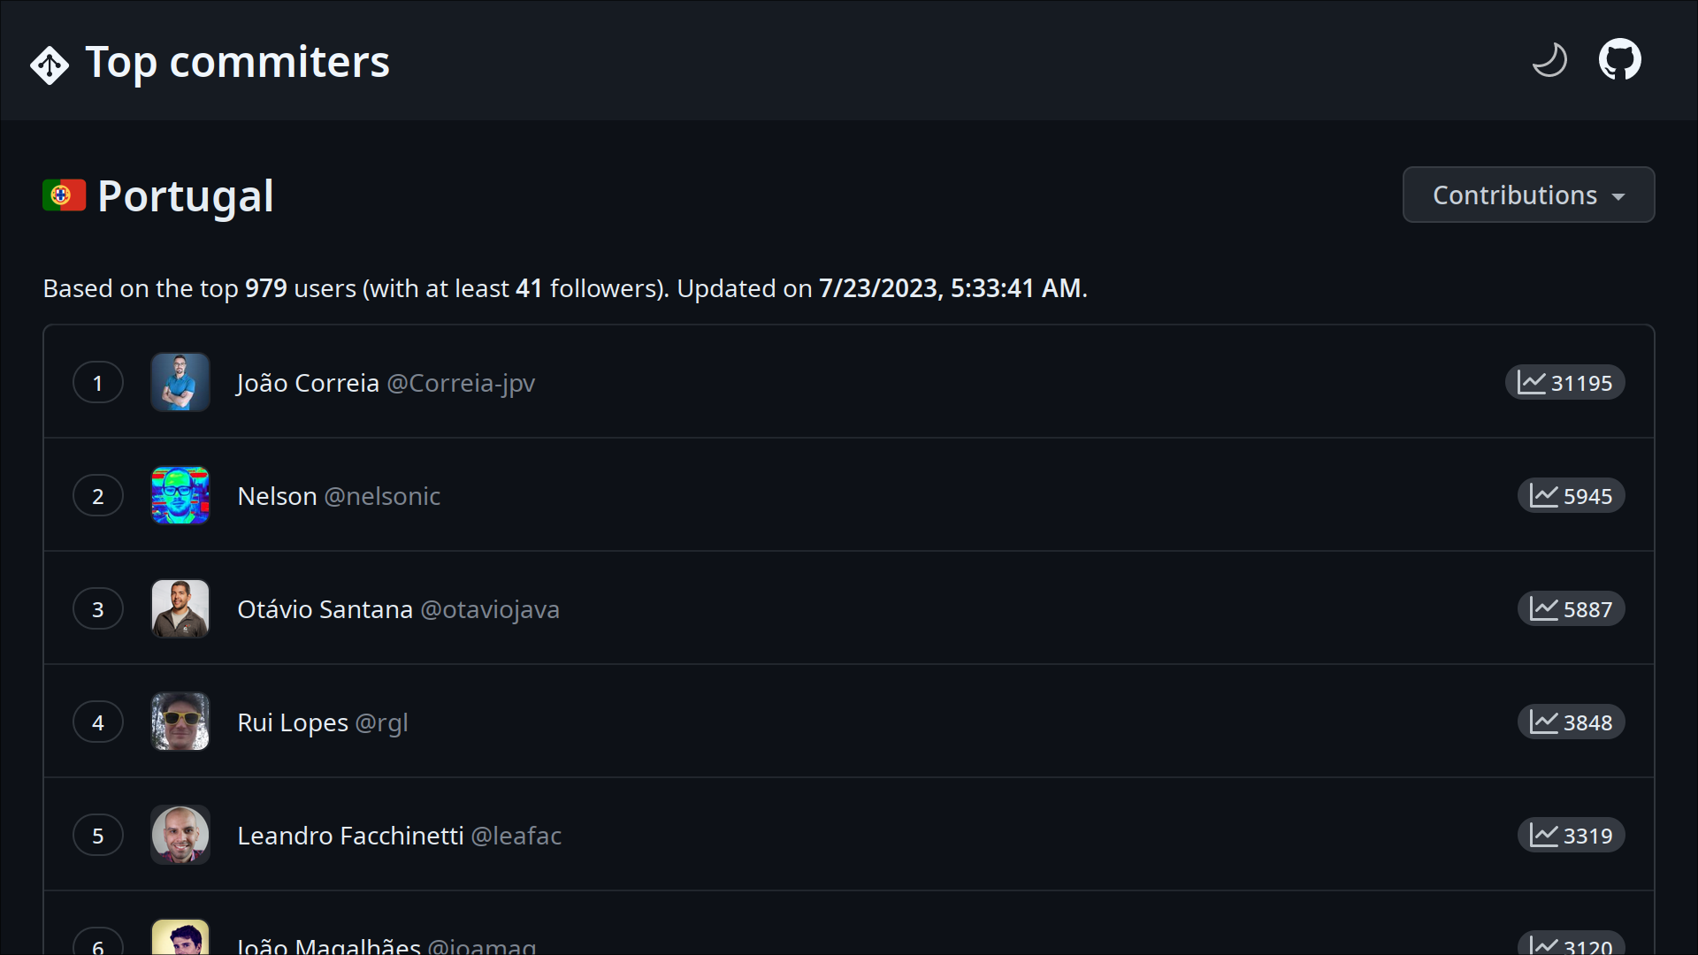Click the chart icon beside 31195
This screenshot has height=955, width=1698.
coord(1532,382)
